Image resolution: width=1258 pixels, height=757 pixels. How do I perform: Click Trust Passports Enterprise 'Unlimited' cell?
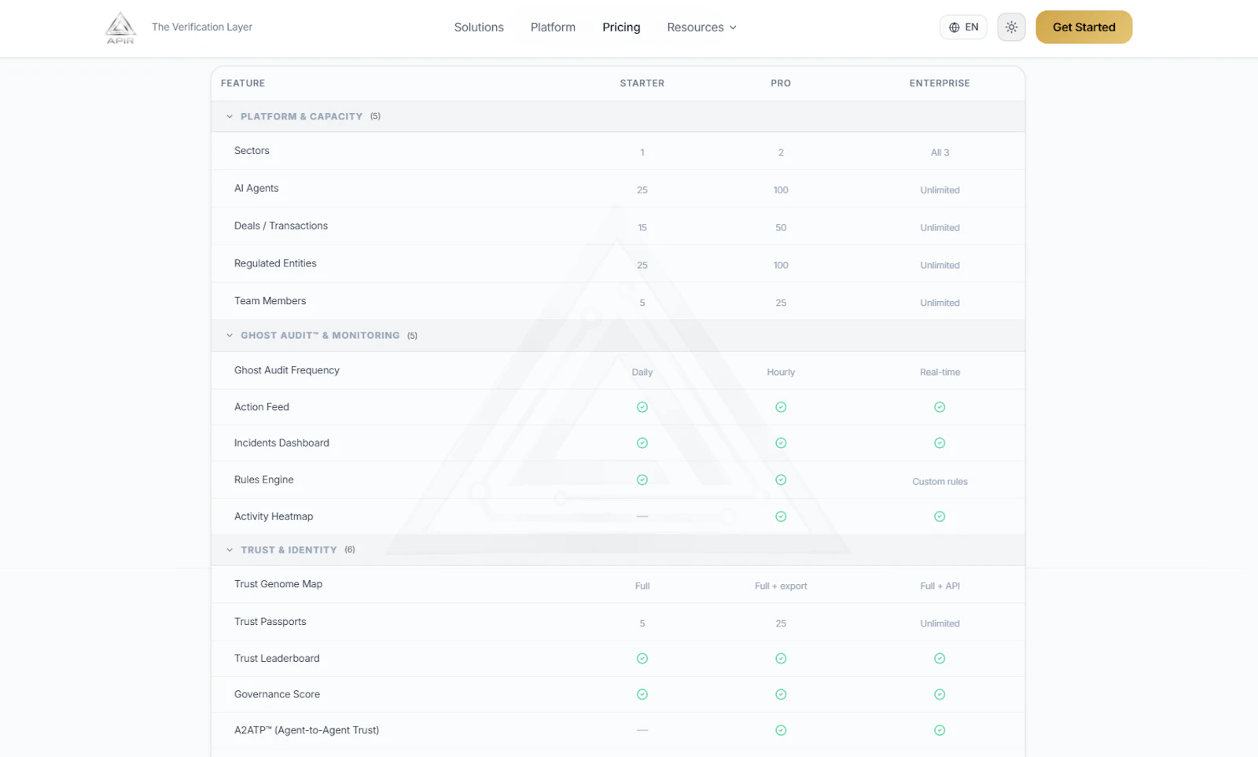(940, 624)
